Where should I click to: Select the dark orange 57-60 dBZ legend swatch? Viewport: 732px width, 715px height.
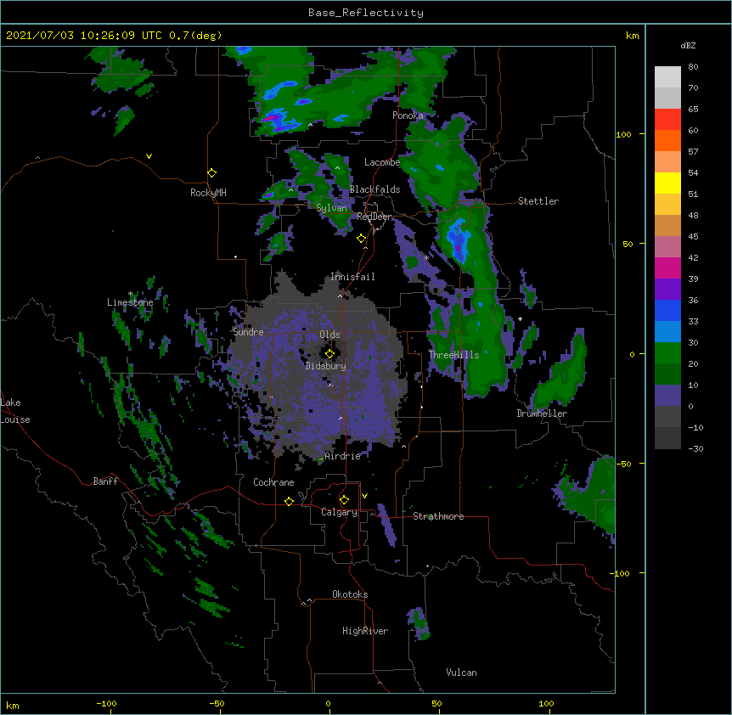click(667, 140)
